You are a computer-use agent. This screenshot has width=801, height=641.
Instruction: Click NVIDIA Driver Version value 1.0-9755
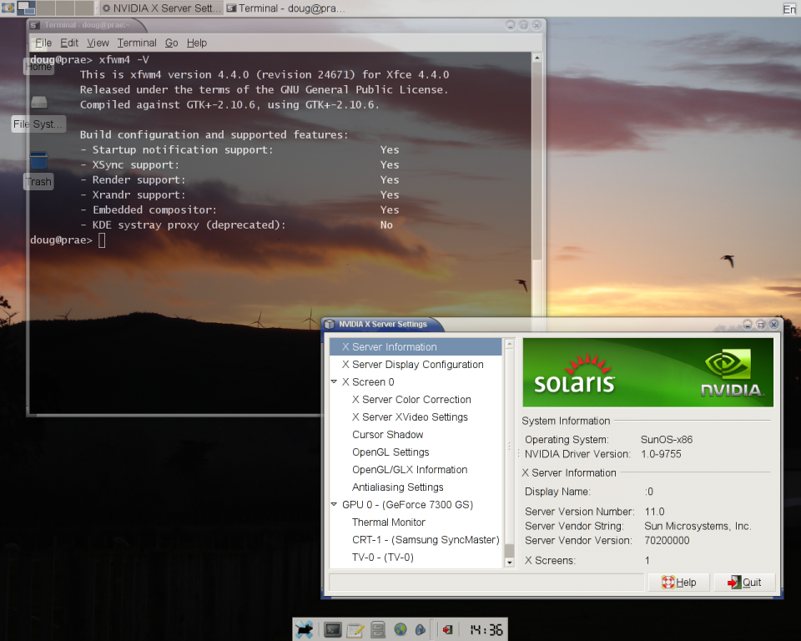(661, 454)
